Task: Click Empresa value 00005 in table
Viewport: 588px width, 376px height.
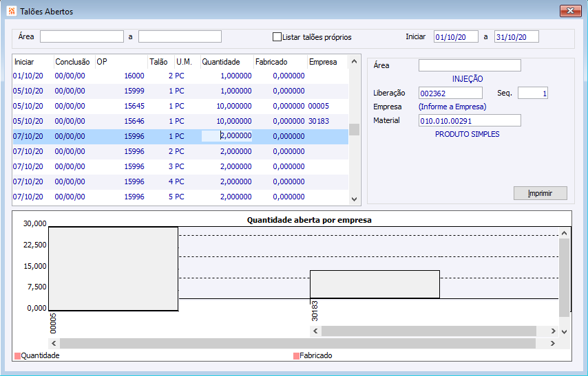Action: [318, 107]
